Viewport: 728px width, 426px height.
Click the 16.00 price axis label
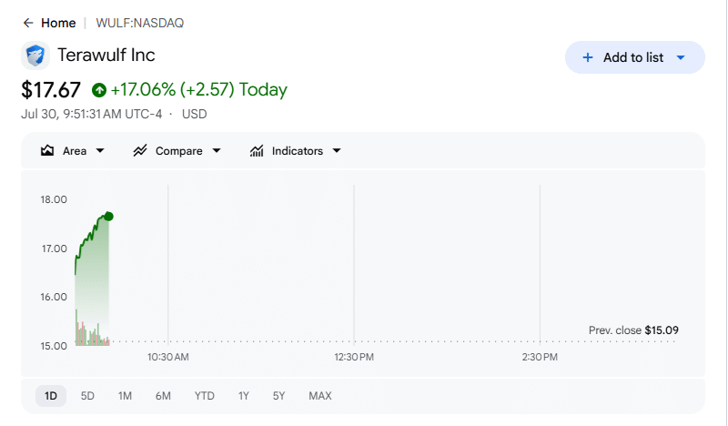pyautogui.click(x=54, y=297)
